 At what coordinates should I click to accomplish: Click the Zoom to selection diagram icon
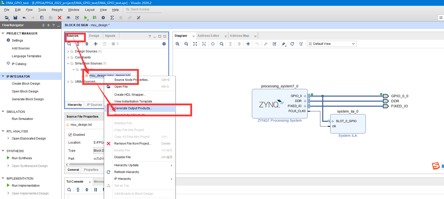coord(204,44)
